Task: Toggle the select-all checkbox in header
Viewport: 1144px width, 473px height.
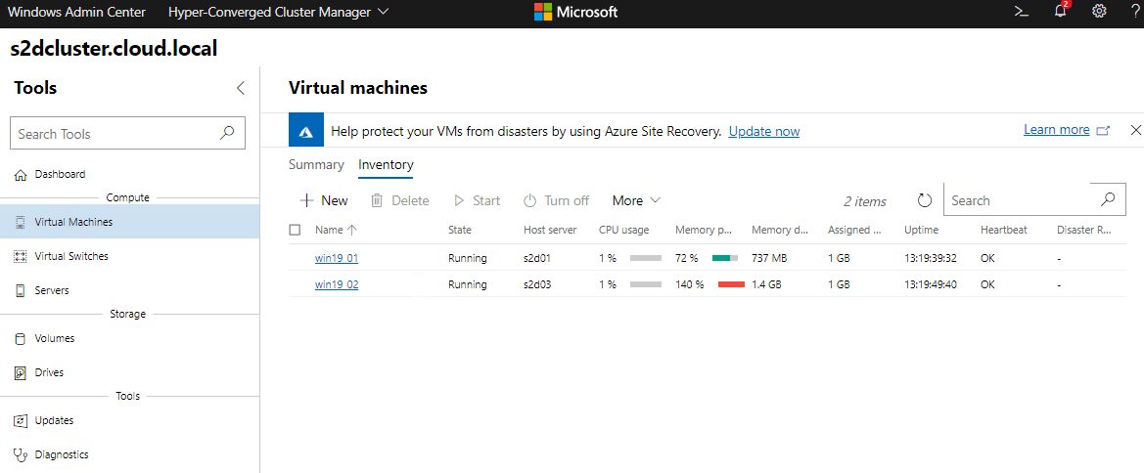Action: click(x=296, y=230)
